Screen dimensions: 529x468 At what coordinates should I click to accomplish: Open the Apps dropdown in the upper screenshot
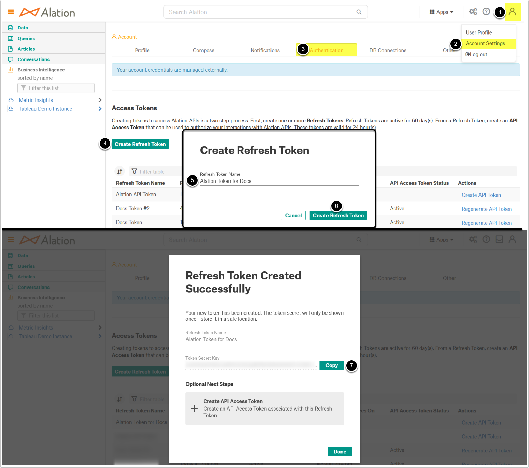point(441,12)
